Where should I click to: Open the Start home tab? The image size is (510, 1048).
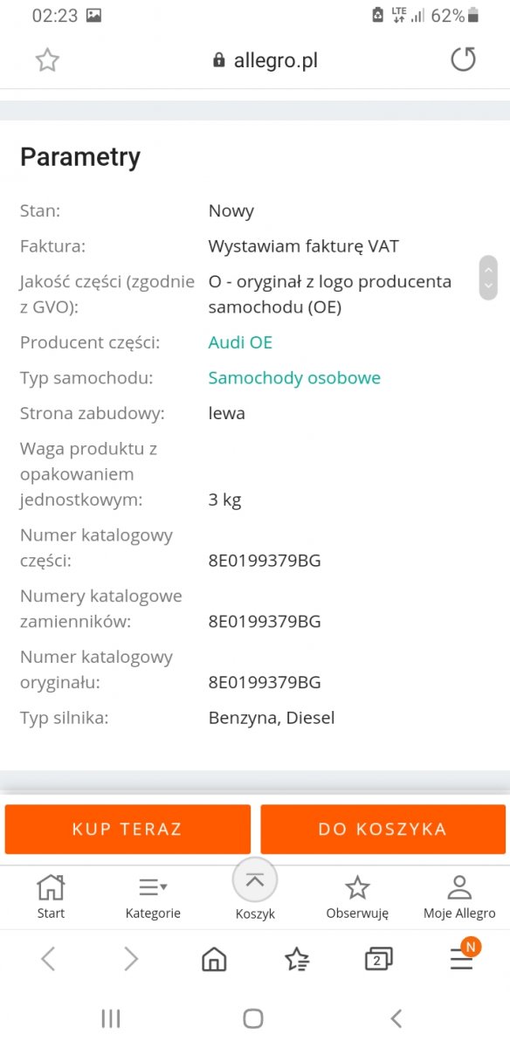coord(51,897)
